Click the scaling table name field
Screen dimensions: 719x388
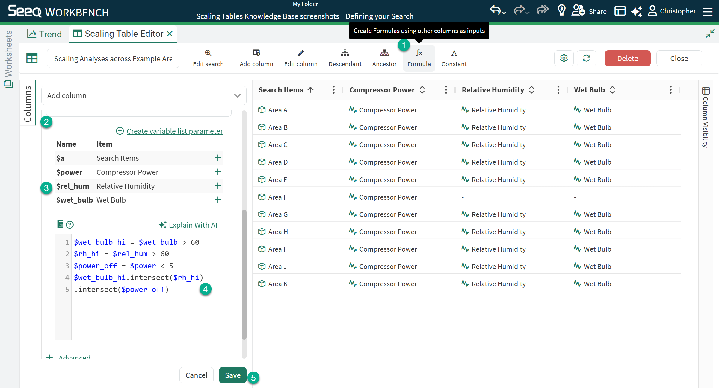[x=113, y=59]
